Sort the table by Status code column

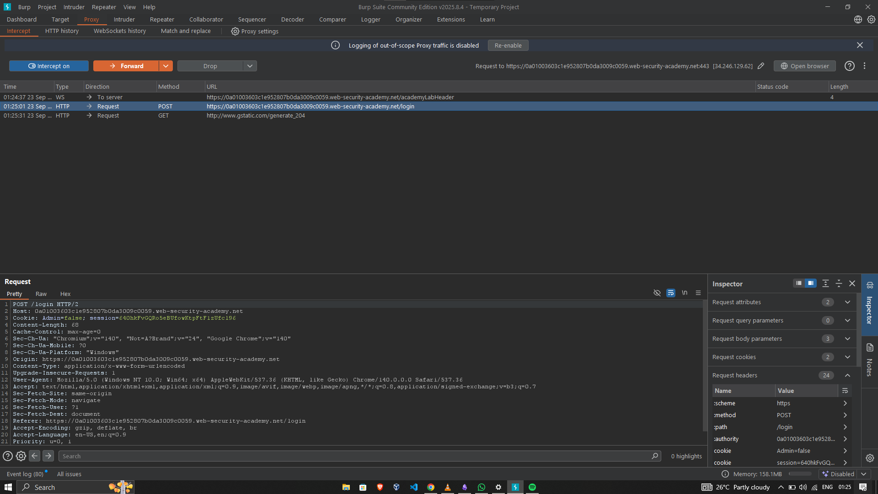coord(792,86)
